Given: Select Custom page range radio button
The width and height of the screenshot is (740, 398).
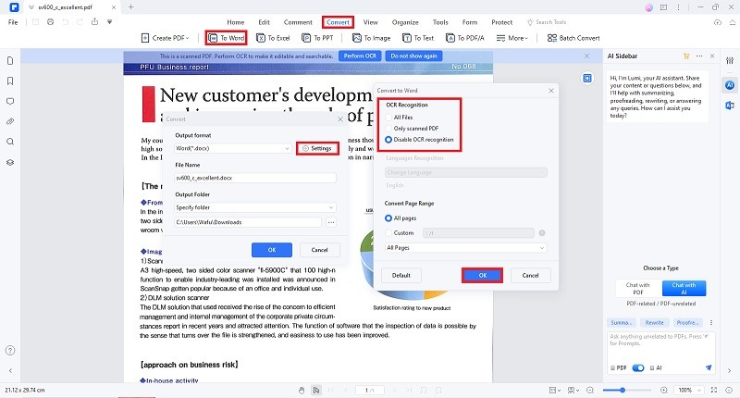Looking at the screenshot, I should 388,232.
